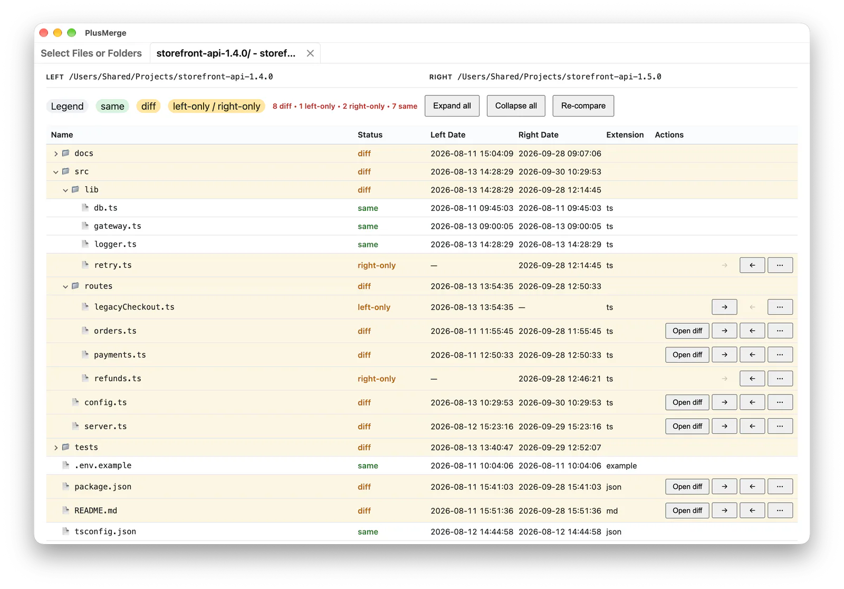844x589 pixels.
Task: Open more actions for README.md
Action: click(780, 510)
